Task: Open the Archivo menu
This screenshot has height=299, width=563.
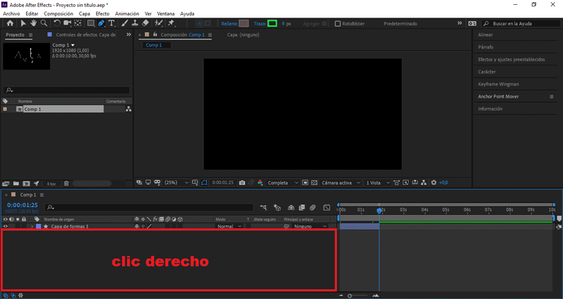Action: click(11, 13)
